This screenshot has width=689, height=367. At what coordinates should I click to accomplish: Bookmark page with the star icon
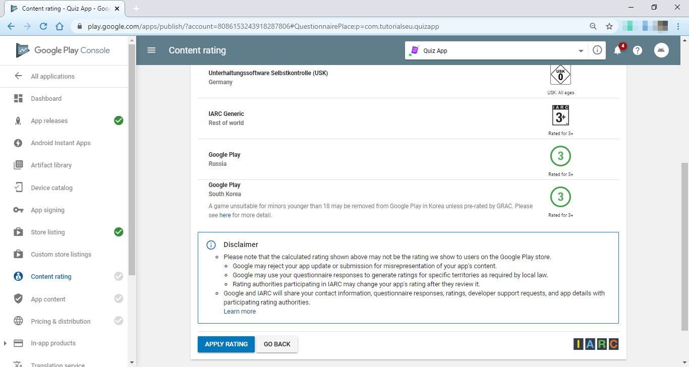coord(609,26)
